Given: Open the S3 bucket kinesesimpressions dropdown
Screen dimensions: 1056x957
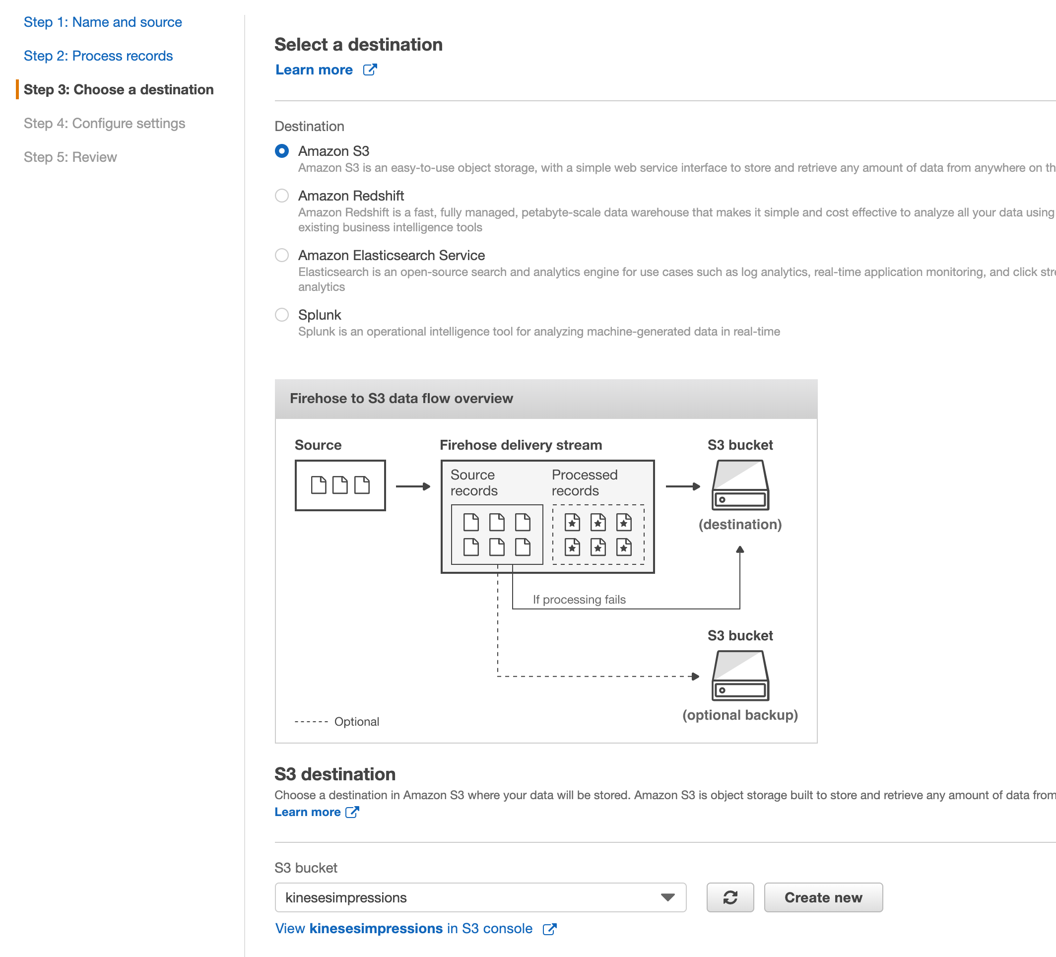Looking at the screenshot, I should 471,897.
